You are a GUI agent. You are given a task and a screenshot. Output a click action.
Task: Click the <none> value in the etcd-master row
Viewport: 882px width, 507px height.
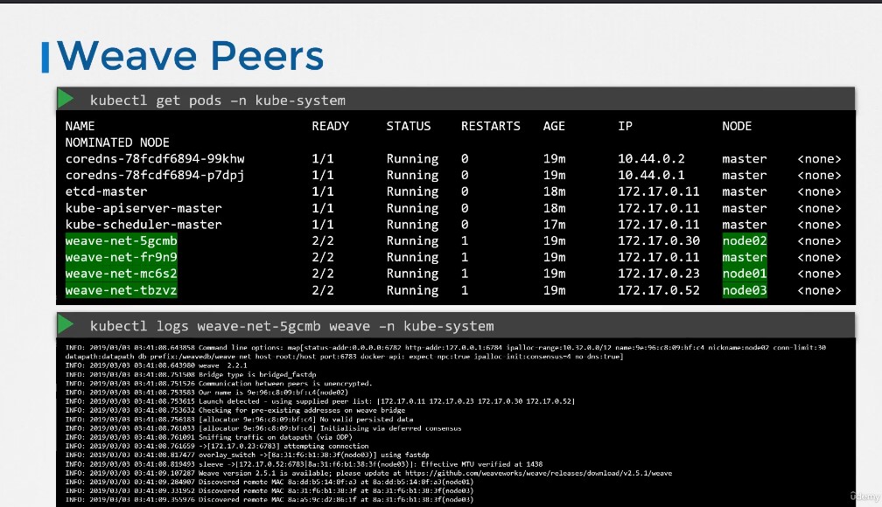[x=819, y=191]
